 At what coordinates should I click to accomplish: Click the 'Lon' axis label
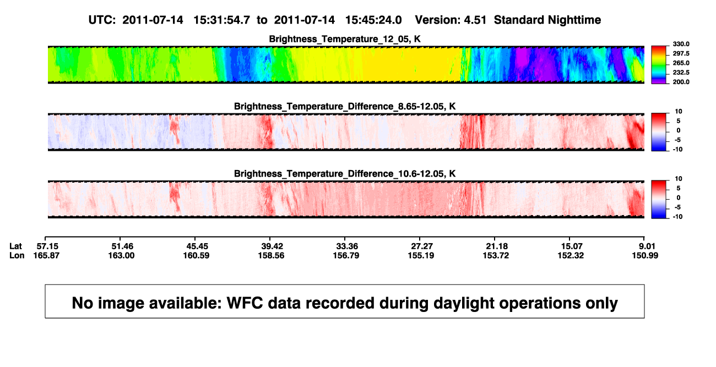pos(17,255)
